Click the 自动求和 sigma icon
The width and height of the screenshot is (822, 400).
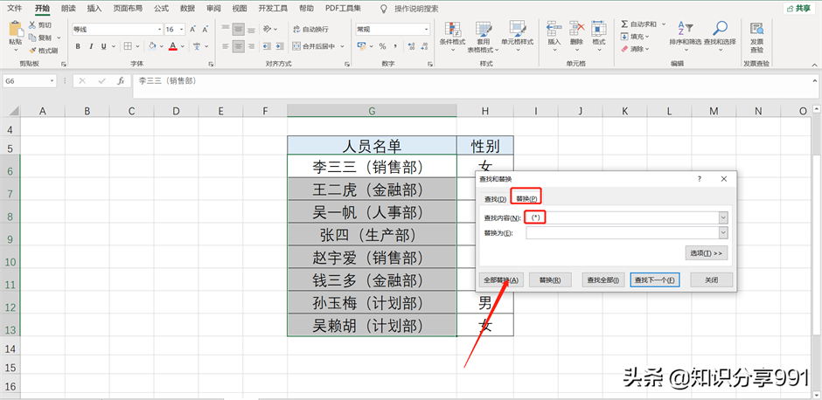click(x=624, y=24)
